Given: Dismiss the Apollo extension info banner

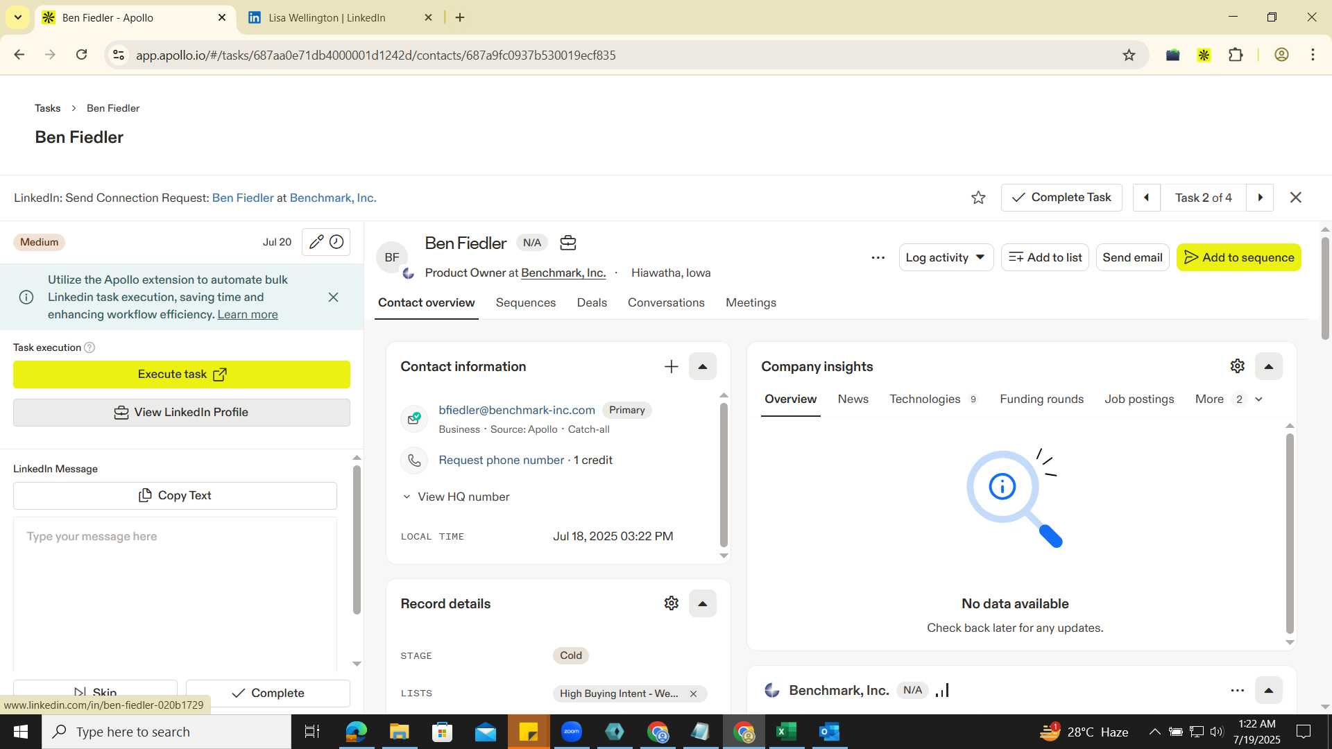Looking at the screenshot, I should pyautogui.click(x=333, y=297).
